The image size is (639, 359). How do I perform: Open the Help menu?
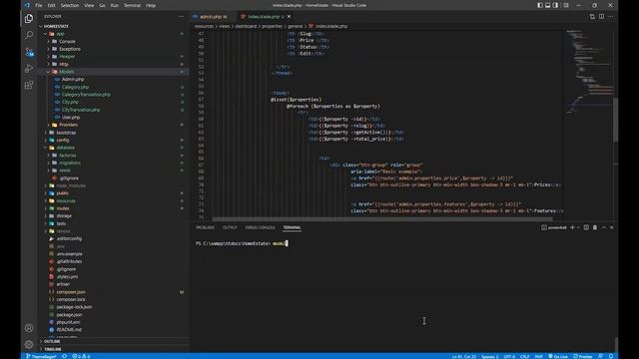(151, 5)
